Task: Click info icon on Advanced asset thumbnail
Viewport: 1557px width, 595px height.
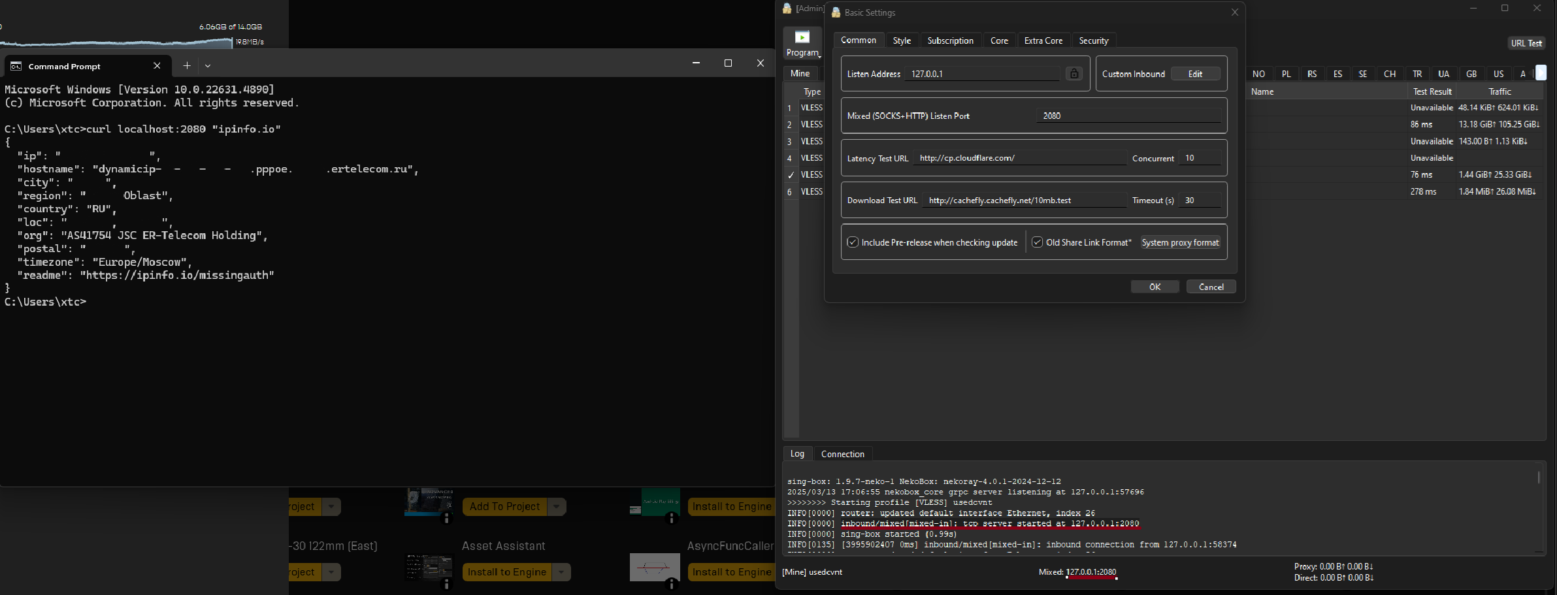Action: tap(447, 519)
